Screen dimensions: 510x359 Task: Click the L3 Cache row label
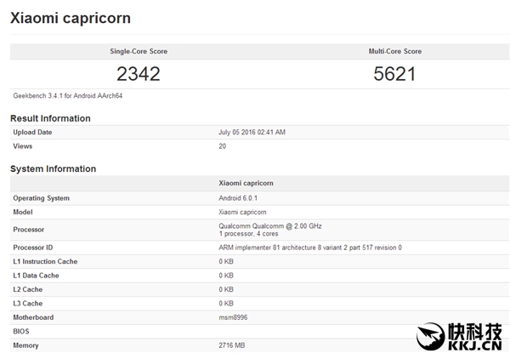click(27, 303)
